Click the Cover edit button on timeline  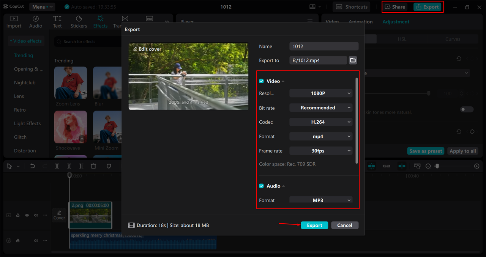(x=59, y=215)
